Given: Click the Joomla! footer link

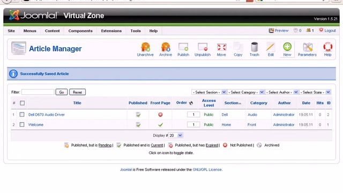Looking at the screenshot, I should tap(126, 169).
